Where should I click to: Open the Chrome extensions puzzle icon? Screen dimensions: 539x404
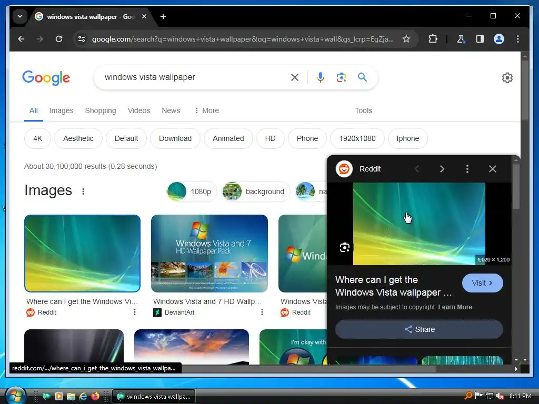[433, 39]
